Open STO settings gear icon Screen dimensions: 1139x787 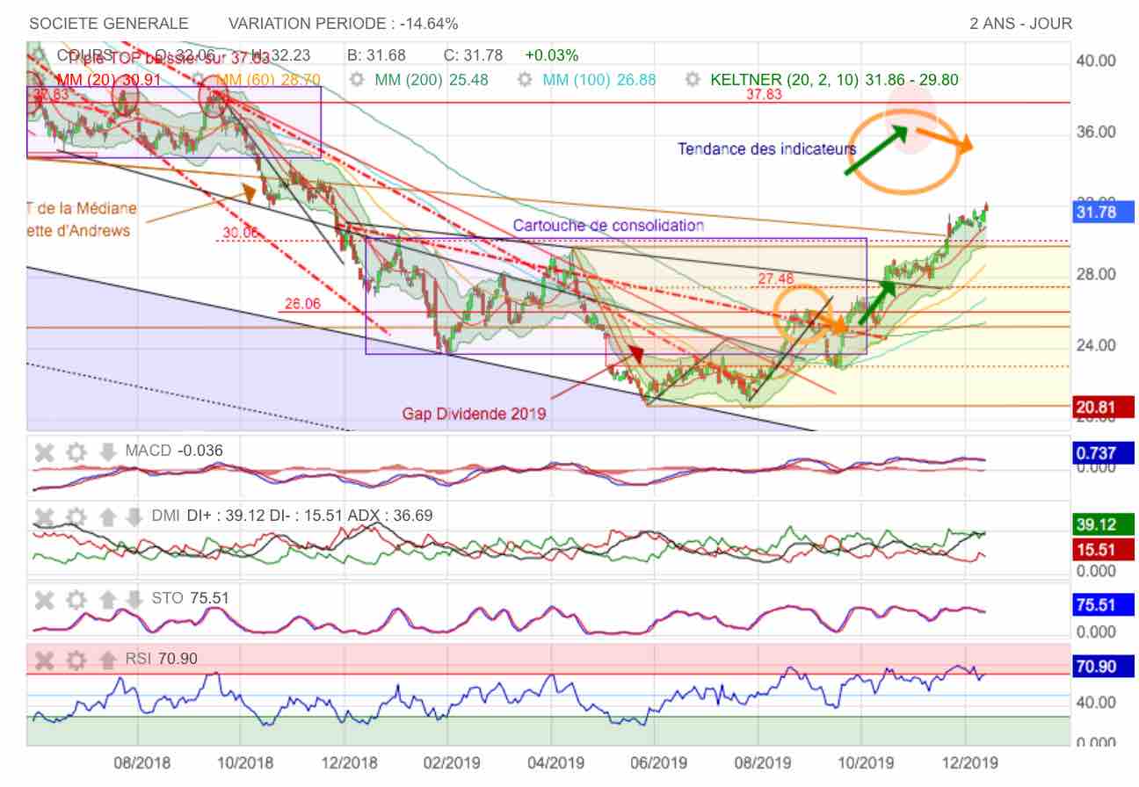coord(76,599)
